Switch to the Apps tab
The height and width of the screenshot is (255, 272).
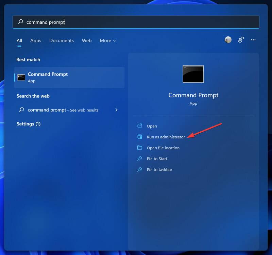[x=36, y=40]
